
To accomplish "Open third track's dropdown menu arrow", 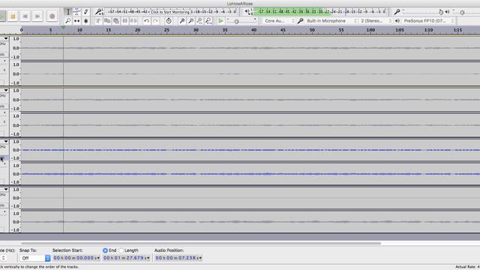I will 6,141.
